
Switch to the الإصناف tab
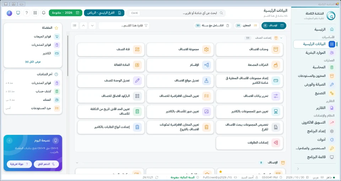(274, 26)
